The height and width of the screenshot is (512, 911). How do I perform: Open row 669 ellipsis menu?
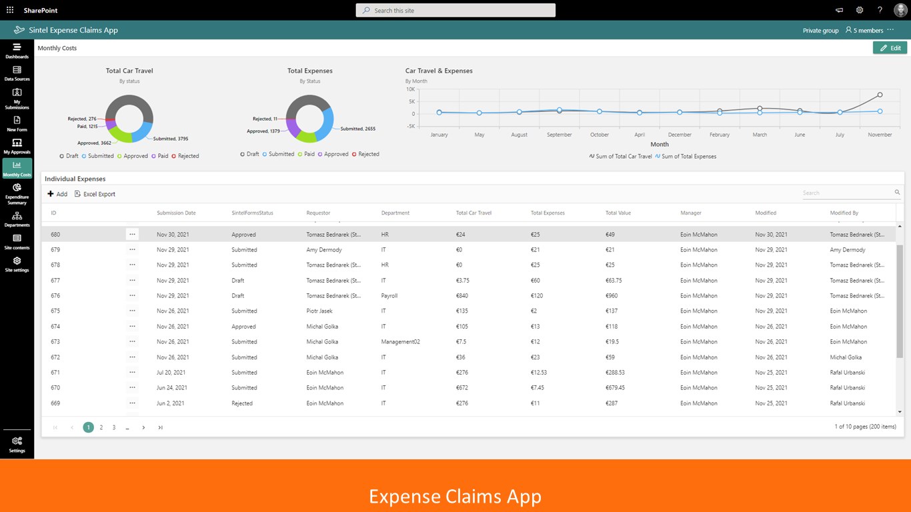pos(132,403)
